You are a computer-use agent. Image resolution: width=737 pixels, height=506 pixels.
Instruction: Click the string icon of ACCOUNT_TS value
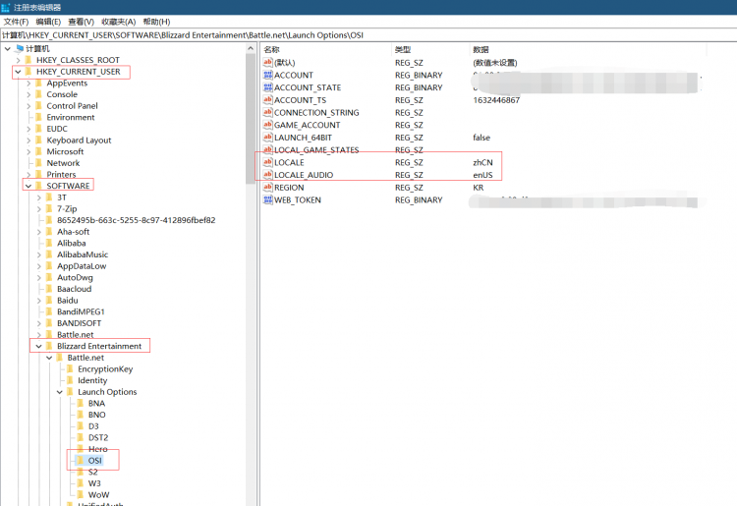pos(268,99)
